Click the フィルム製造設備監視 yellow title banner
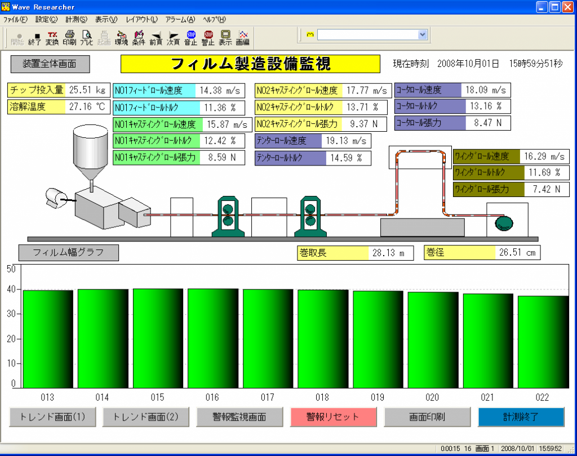 click(x=250, y=64)
